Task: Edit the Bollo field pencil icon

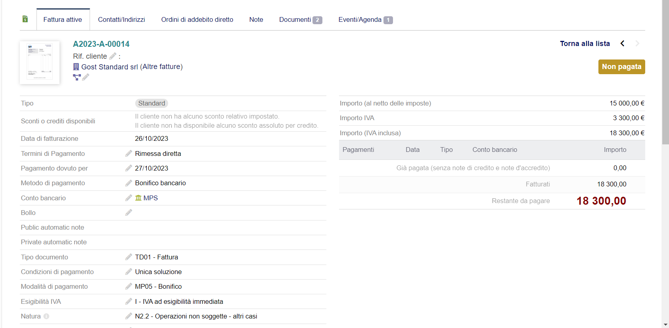Action: [128, 213]
